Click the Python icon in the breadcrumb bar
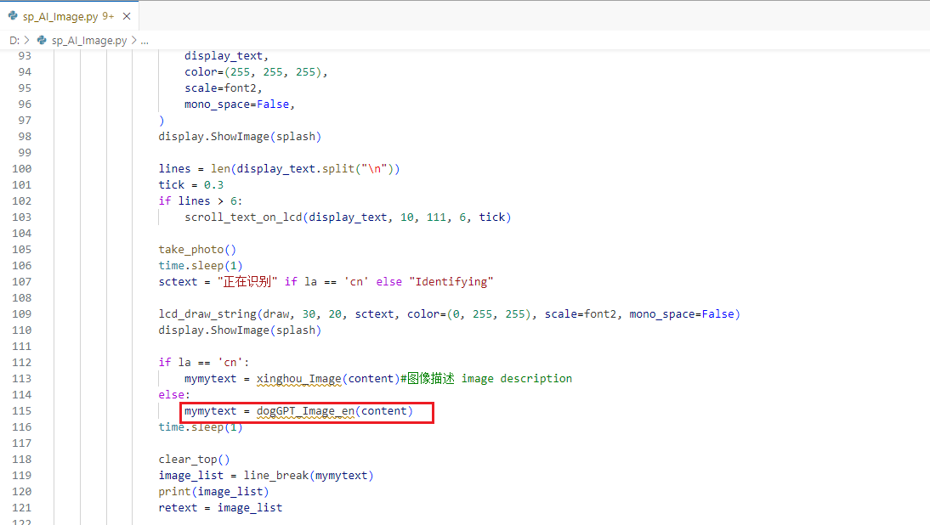The width and height of the screenshot is (930, 525). pos(42,40)
